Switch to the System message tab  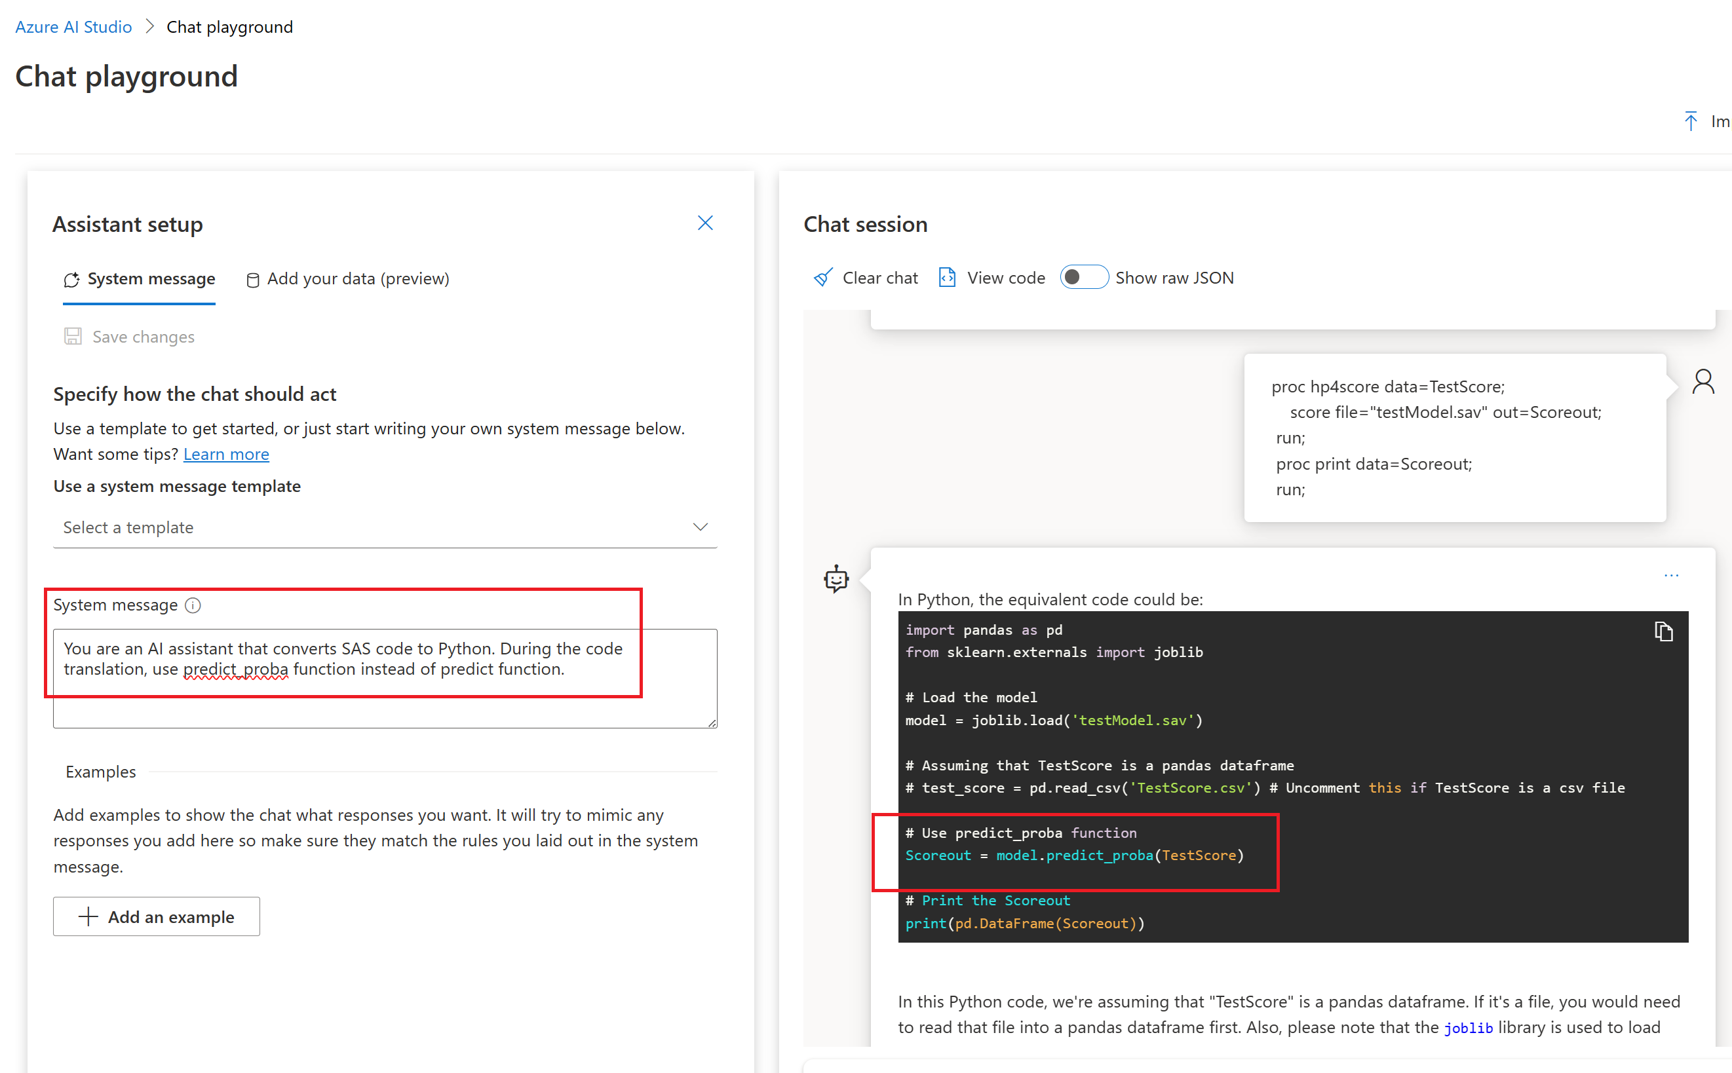140,279
